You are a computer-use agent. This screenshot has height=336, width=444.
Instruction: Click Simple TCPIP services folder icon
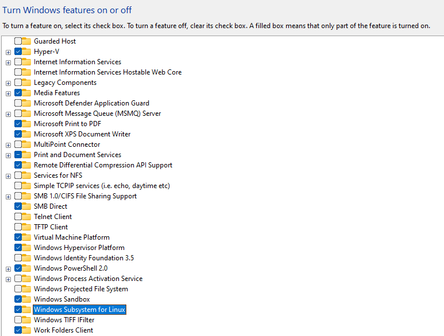coord(26,186)
